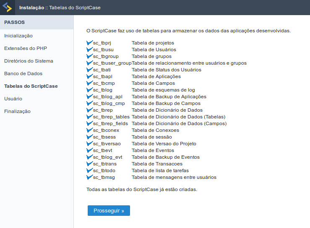Click 'Todas as tabelas do ScriptCase' message
The image size is (310, 228).
[x=142, y=190]
